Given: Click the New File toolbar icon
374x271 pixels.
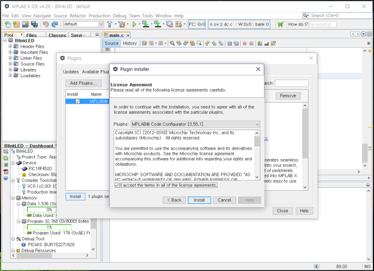Looking at the screenshot, I should point(8,24).
